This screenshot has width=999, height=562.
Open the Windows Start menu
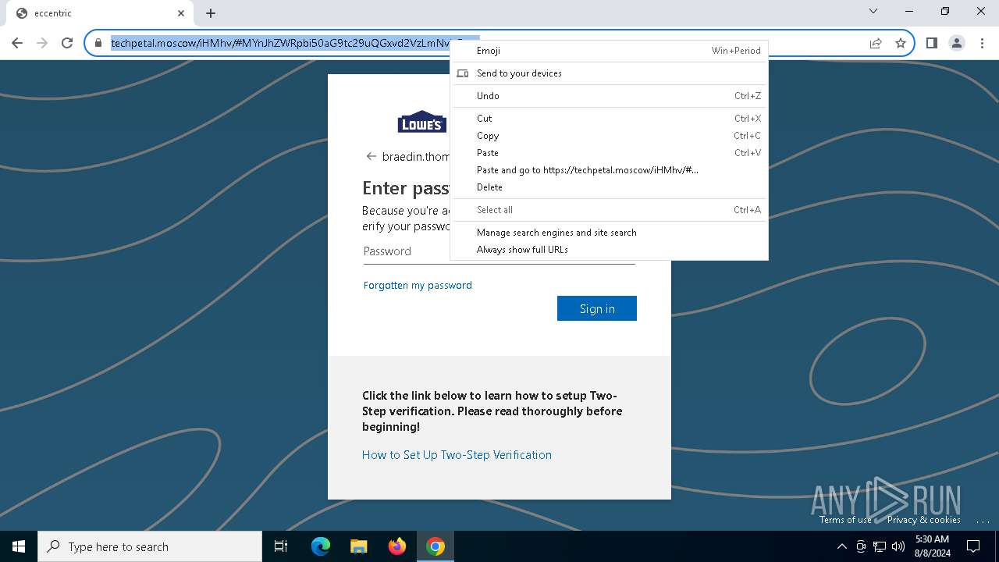(19, 546)
